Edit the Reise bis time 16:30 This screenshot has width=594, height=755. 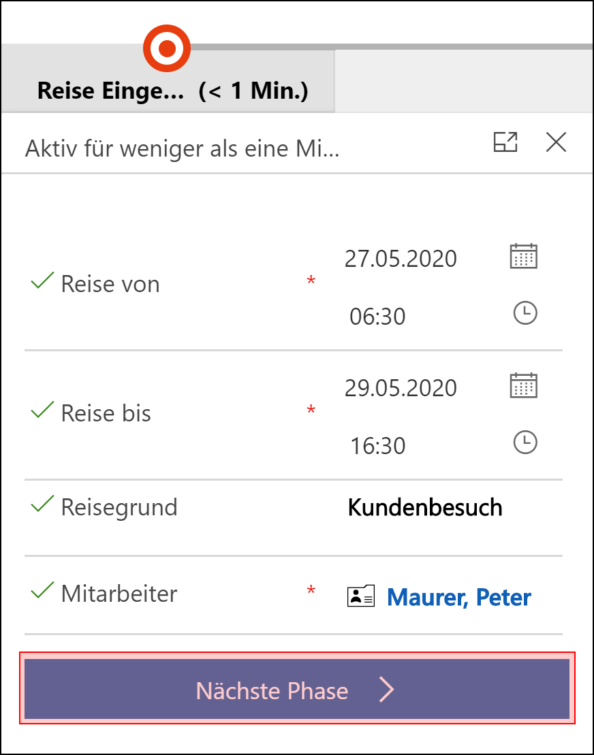[377, 446]
